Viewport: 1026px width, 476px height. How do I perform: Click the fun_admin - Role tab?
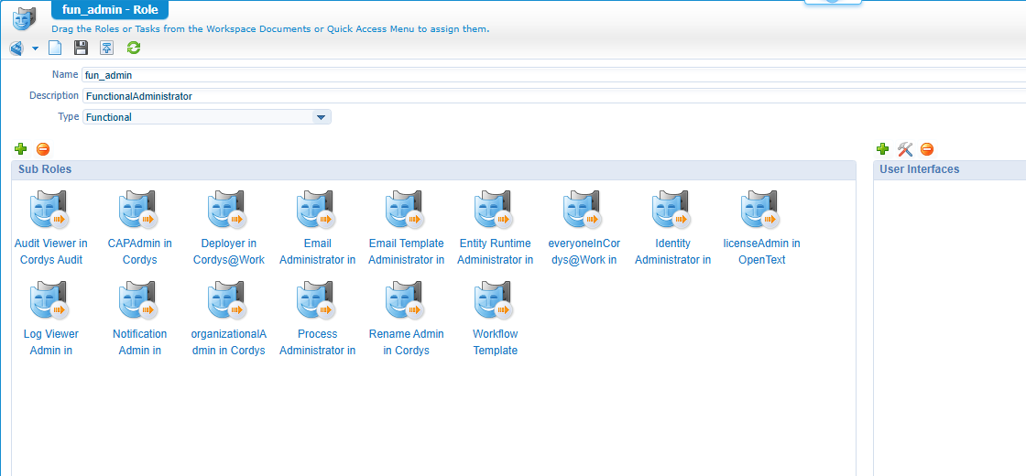click(109, 10)
